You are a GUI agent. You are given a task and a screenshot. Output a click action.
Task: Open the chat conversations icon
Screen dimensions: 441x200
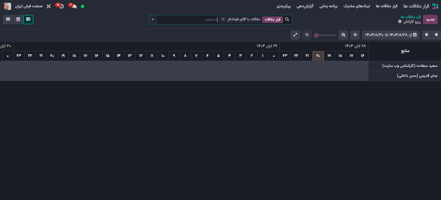tap(74, 6)
